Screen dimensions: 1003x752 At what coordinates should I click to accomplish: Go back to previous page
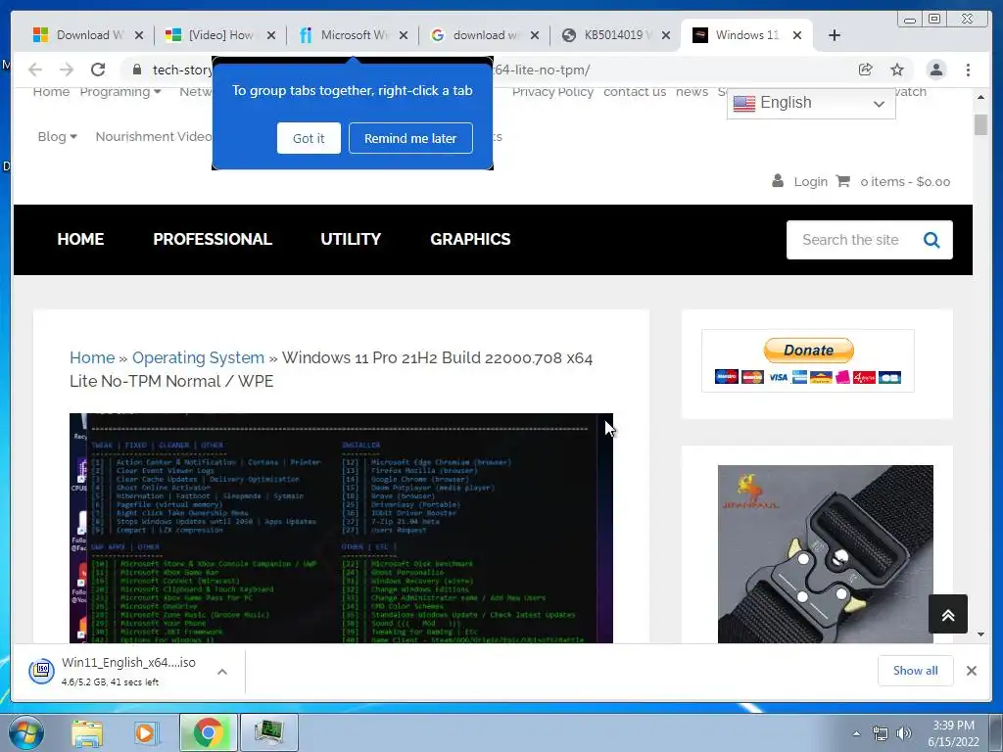[x=35, y=70]
